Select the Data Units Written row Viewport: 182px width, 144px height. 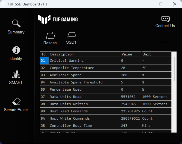tap(106, 104)
